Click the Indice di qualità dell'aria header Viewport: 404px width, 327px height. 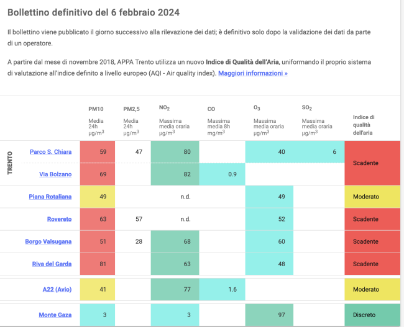[364, 125]
